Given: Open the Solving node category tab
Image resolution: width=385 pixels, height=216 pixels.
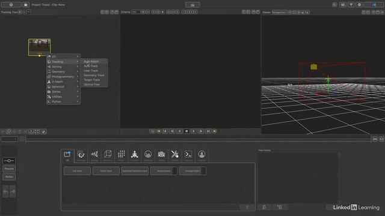Looking at the screenshot, I should click(x=94, y=156).
